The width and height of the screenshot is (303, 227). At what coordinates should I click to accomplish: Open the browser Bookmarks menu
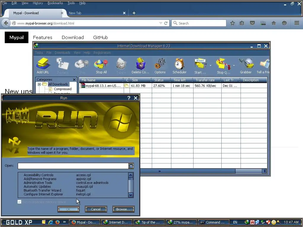click(55, 3)
